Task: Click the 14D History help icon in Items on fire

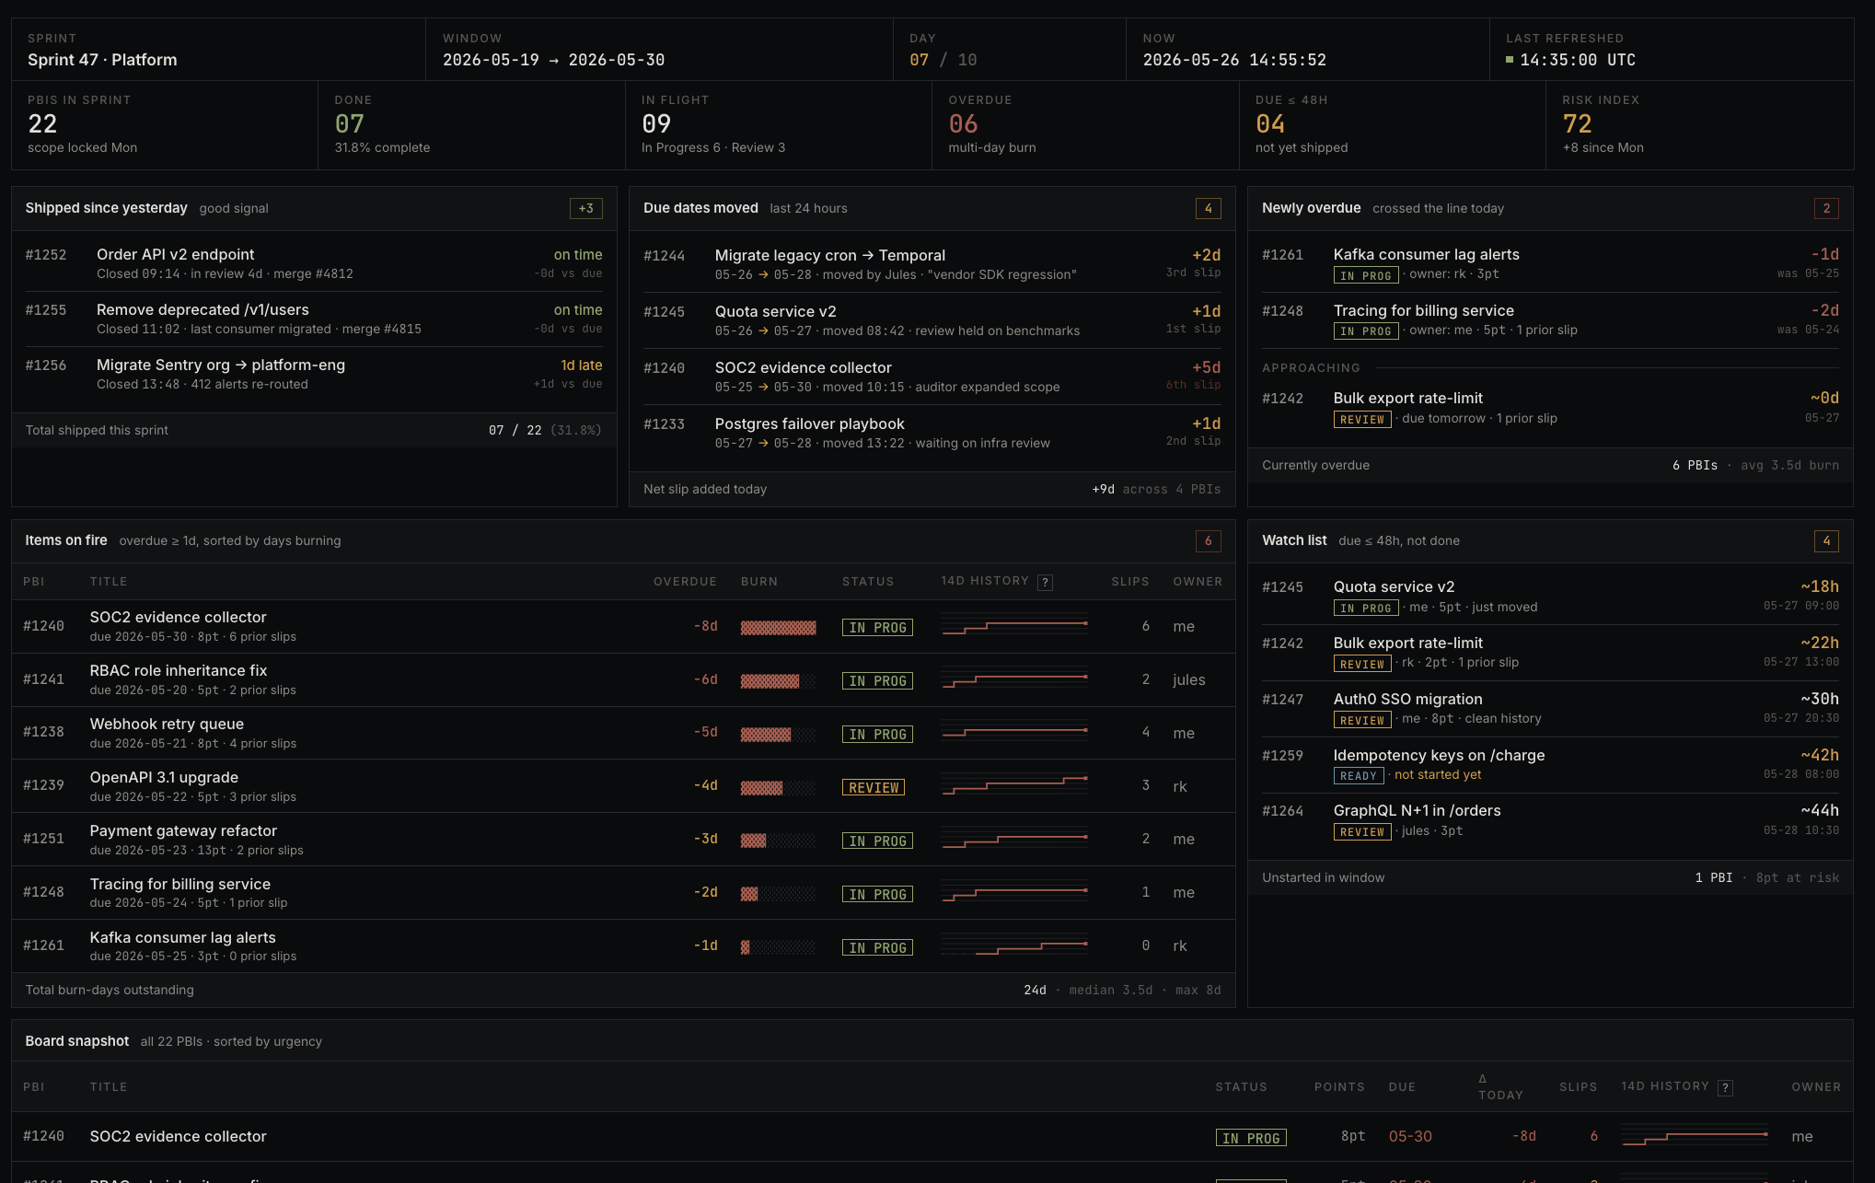Action: (1045, 582)
